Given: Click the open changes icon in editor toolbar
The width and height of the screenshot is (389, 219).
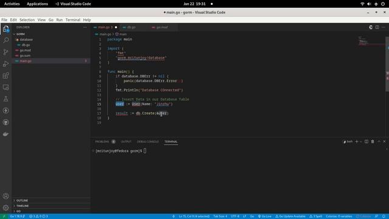Looking at the screenshot, I should coord(370,27).
